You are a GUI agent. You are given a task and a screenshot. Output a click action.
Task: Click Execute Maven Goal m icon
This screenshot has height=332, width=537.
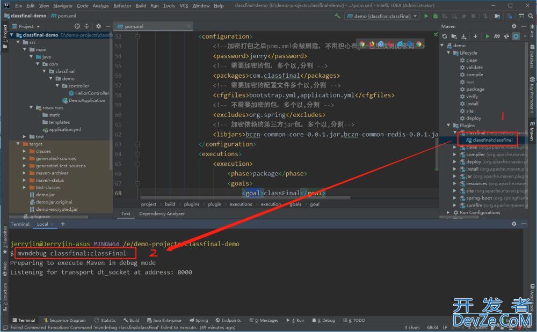(497, 36)
